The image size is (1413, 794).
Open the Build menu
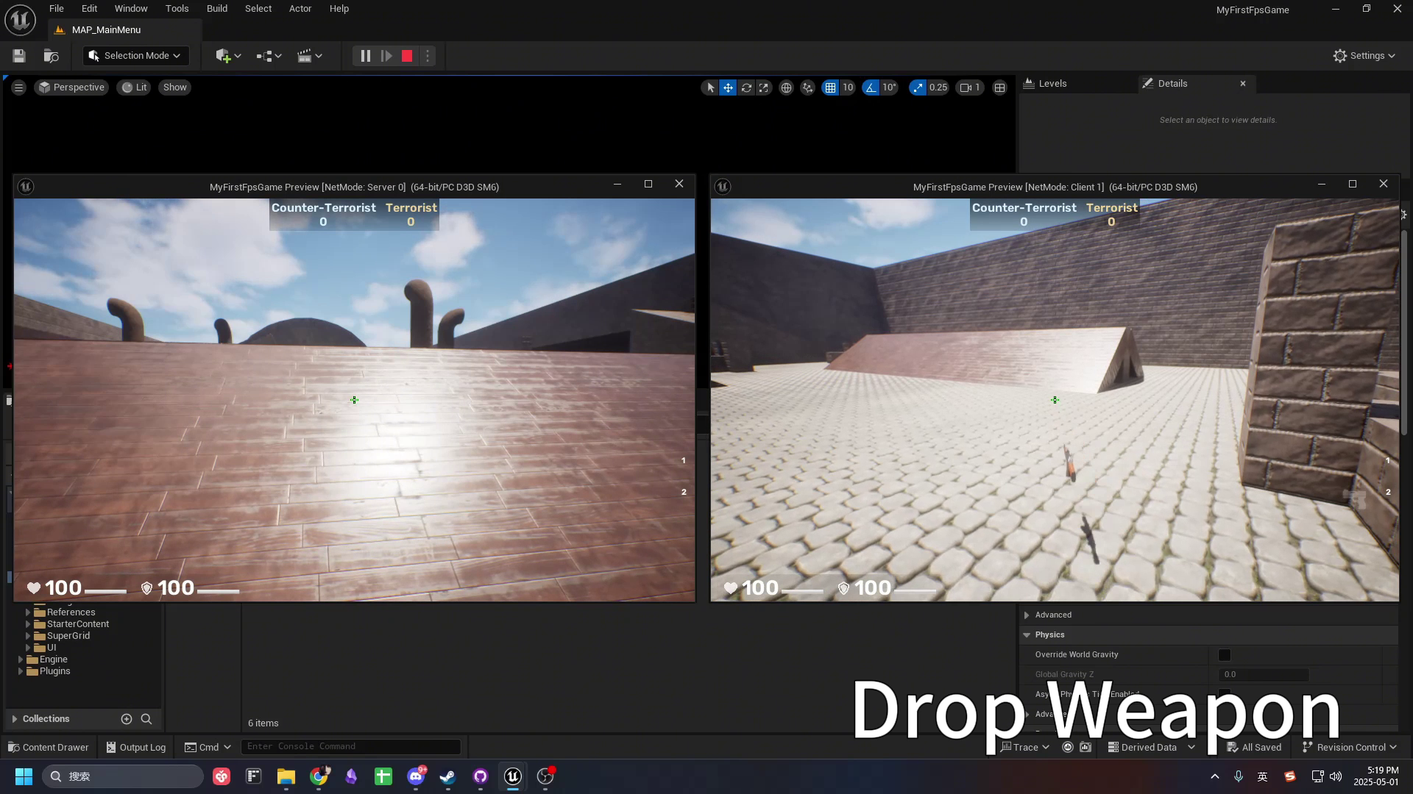tap(216, 9)
